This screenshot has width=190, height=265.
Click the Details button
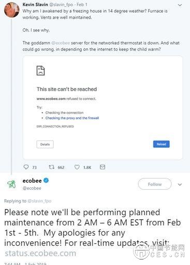(x=45, y=144)
